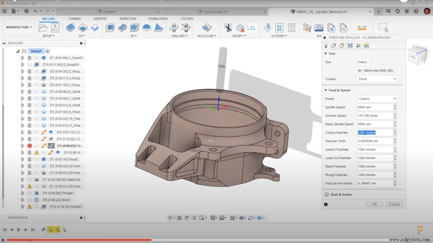Switch to the TURNING tab
This screenshot has width=433, height=243.
coord(74,19)
